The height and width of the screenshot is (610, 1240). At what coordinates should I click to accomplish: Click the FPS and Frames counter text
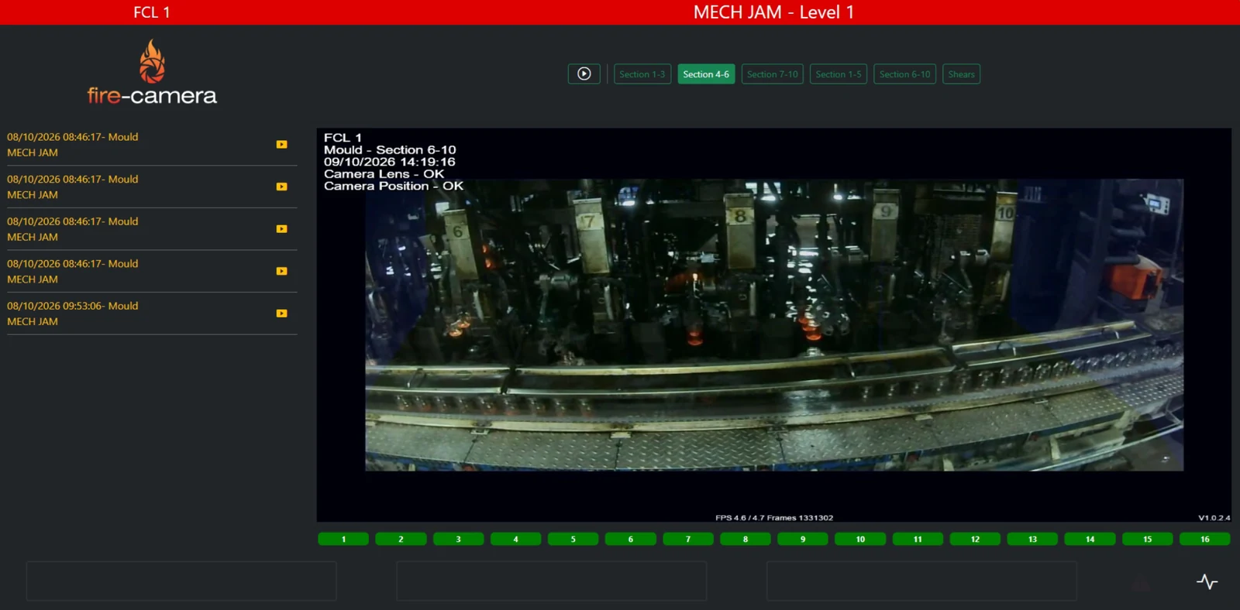[774, 518]
